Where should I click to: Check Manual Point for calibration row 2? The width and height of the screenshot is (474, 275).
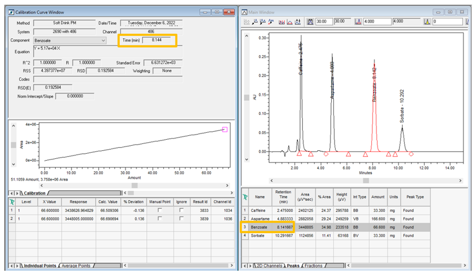160,219
